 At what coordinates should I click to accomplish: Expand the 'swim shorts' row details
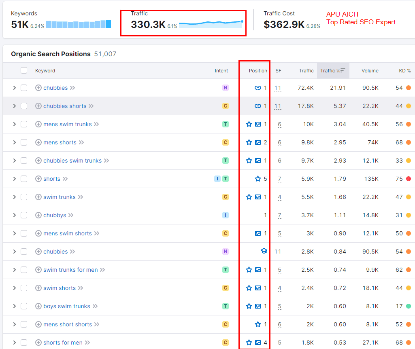pyautogui.click(x=14, y=288)
